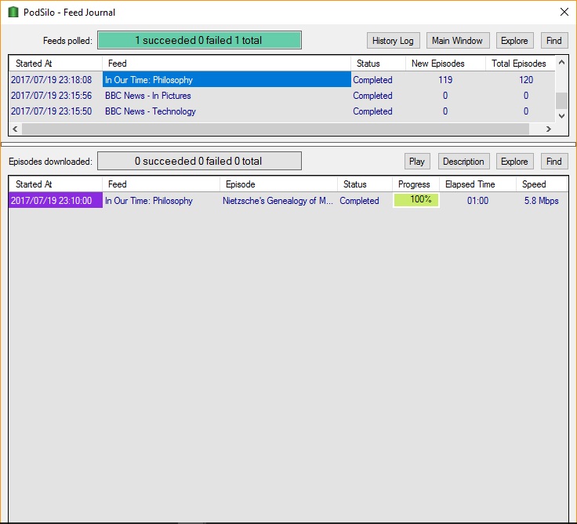Click episode's Completed status
This screenshot has height=524, width=577.
tap(359, 201)
